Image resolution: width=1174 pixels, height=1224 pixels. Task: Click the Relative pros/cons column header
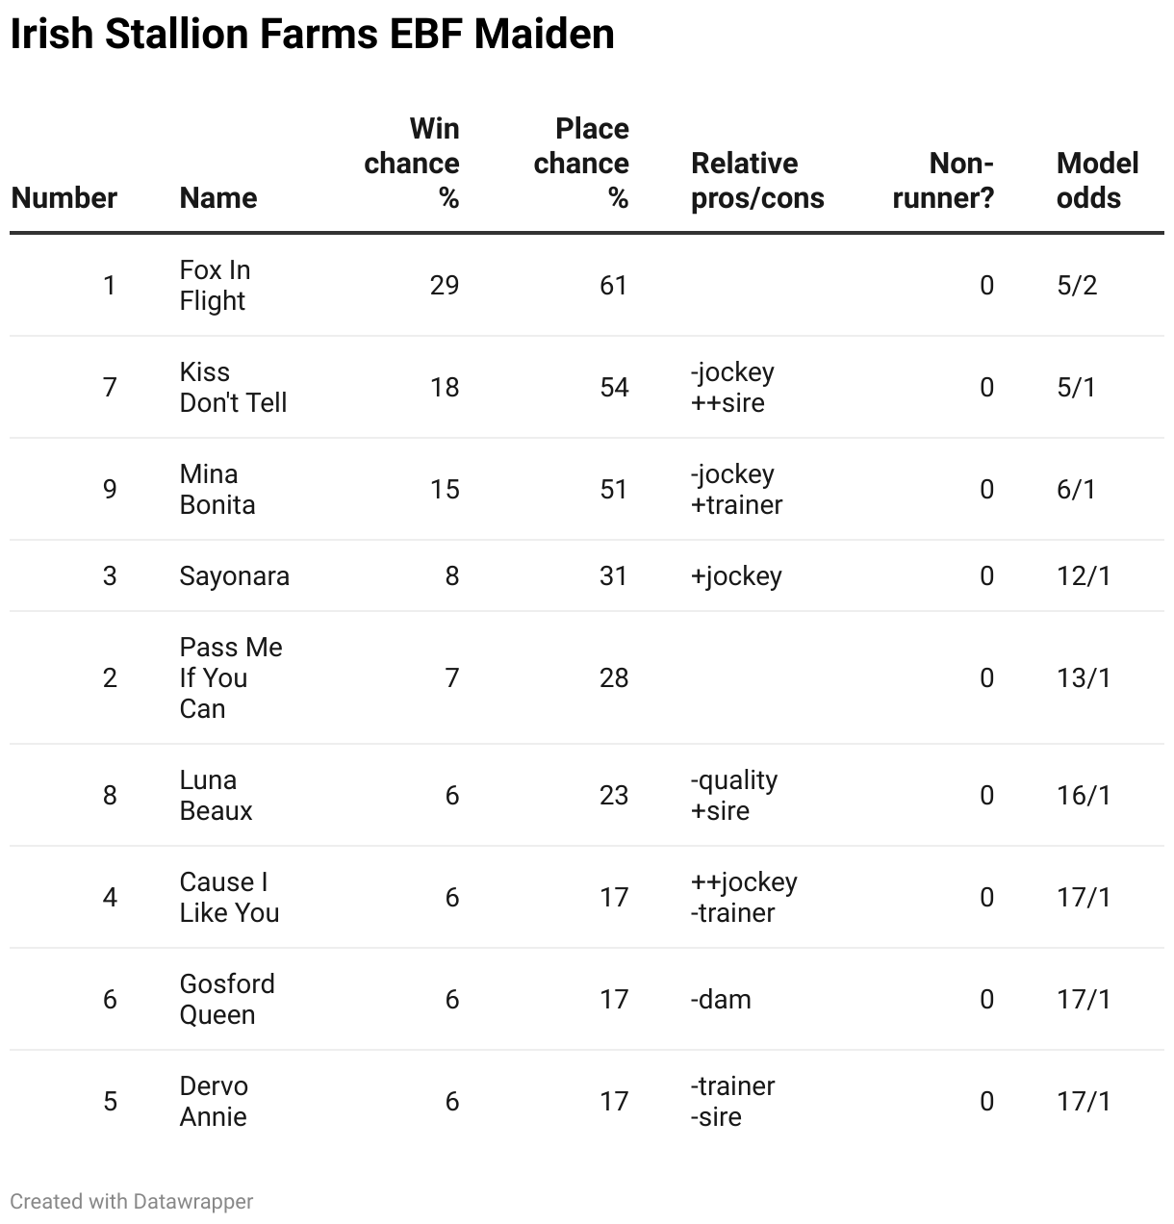[757, 181]
